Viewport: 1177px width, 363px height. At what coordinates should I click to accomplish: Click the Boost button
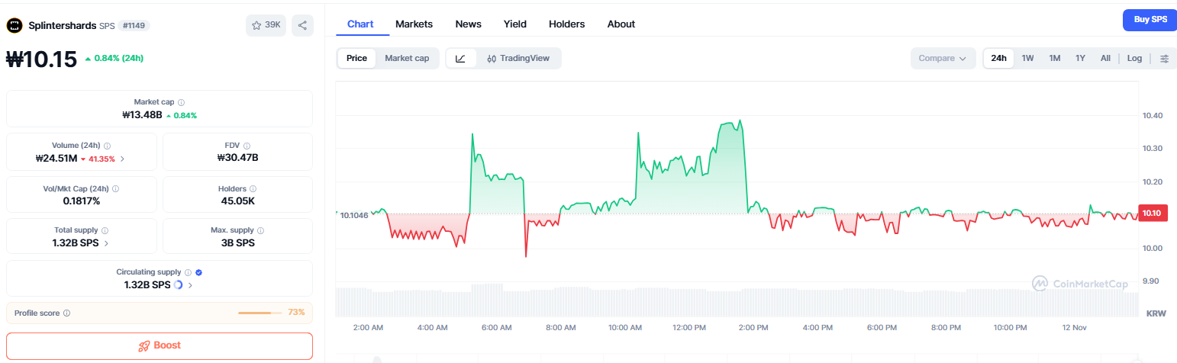160,345
